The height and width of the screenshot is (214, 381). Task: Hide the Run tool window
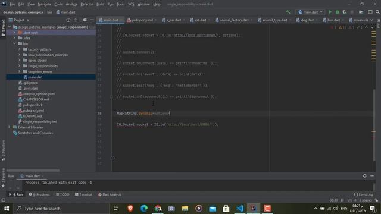pos(372,176)
